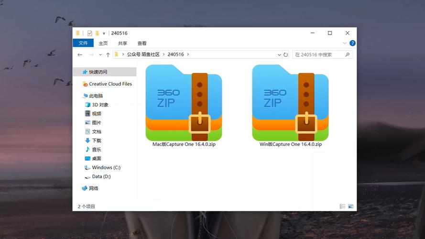
Task: Switch to the 查看 ribbon tab
Action: 142,43
